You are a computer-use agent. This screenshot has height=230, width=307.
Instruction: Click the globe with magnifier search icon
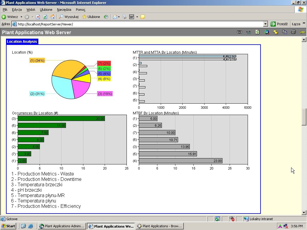coord(267,32)
